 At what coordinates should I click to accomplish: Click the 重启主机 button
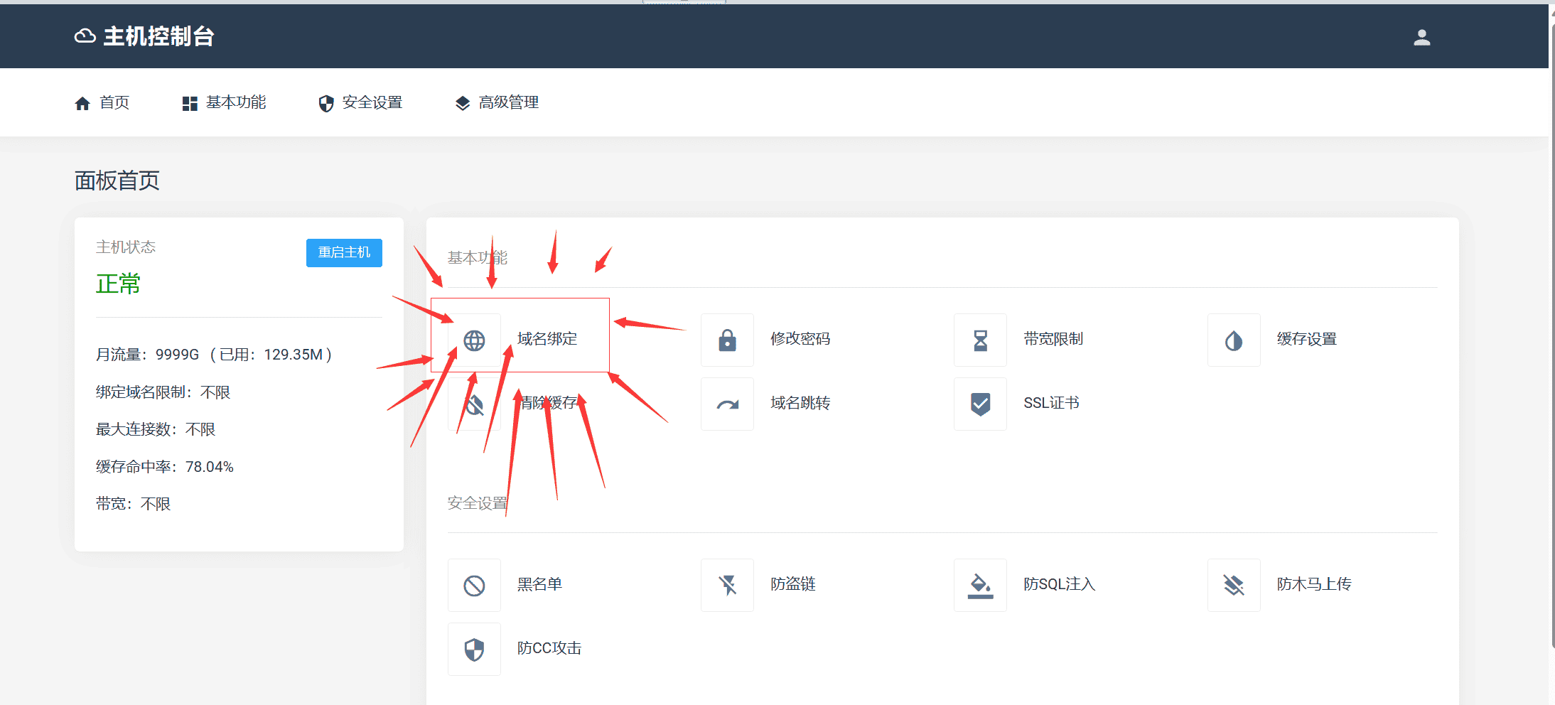tap(344, 253)
